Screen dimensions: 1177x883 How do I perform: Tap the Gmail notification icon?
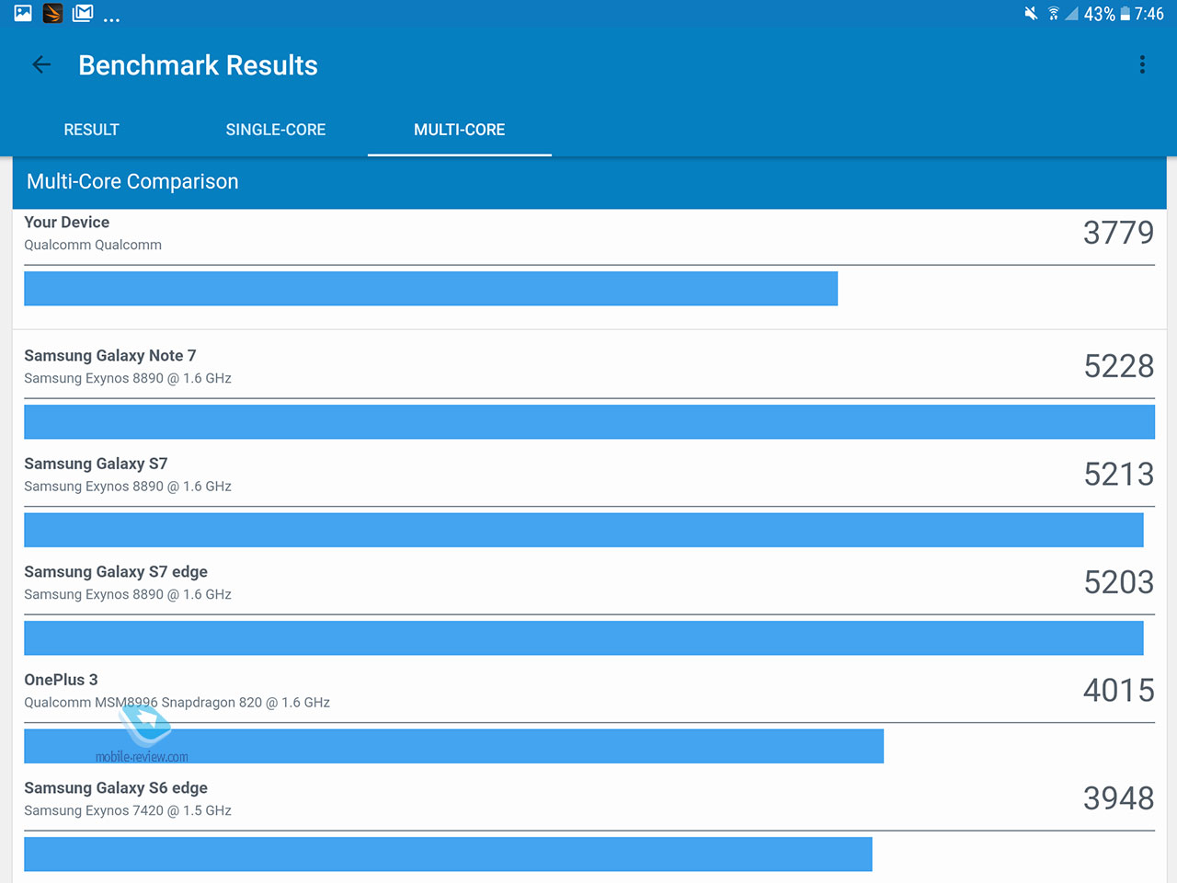pyautogui.click(x=83, y=13)
